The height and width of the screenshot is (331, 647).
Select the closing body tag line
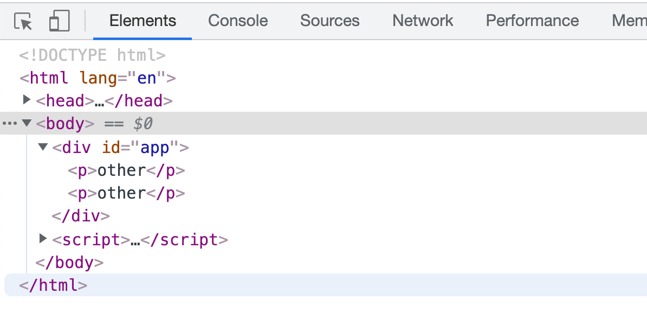click(x=69, y=263)
